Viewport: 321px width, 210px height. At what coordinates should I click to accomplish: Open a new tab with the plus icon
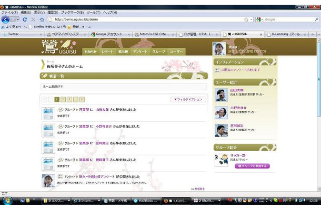[x=313, y=34]
